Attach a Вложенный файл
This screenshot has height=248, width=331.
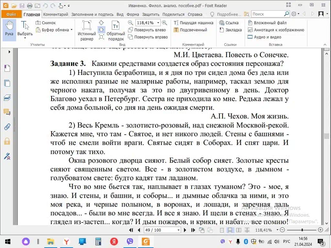267,23
